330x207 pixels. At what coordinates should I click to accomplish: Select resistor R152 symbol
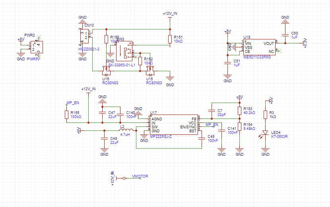pyautogui.click(x=140, y=61)
